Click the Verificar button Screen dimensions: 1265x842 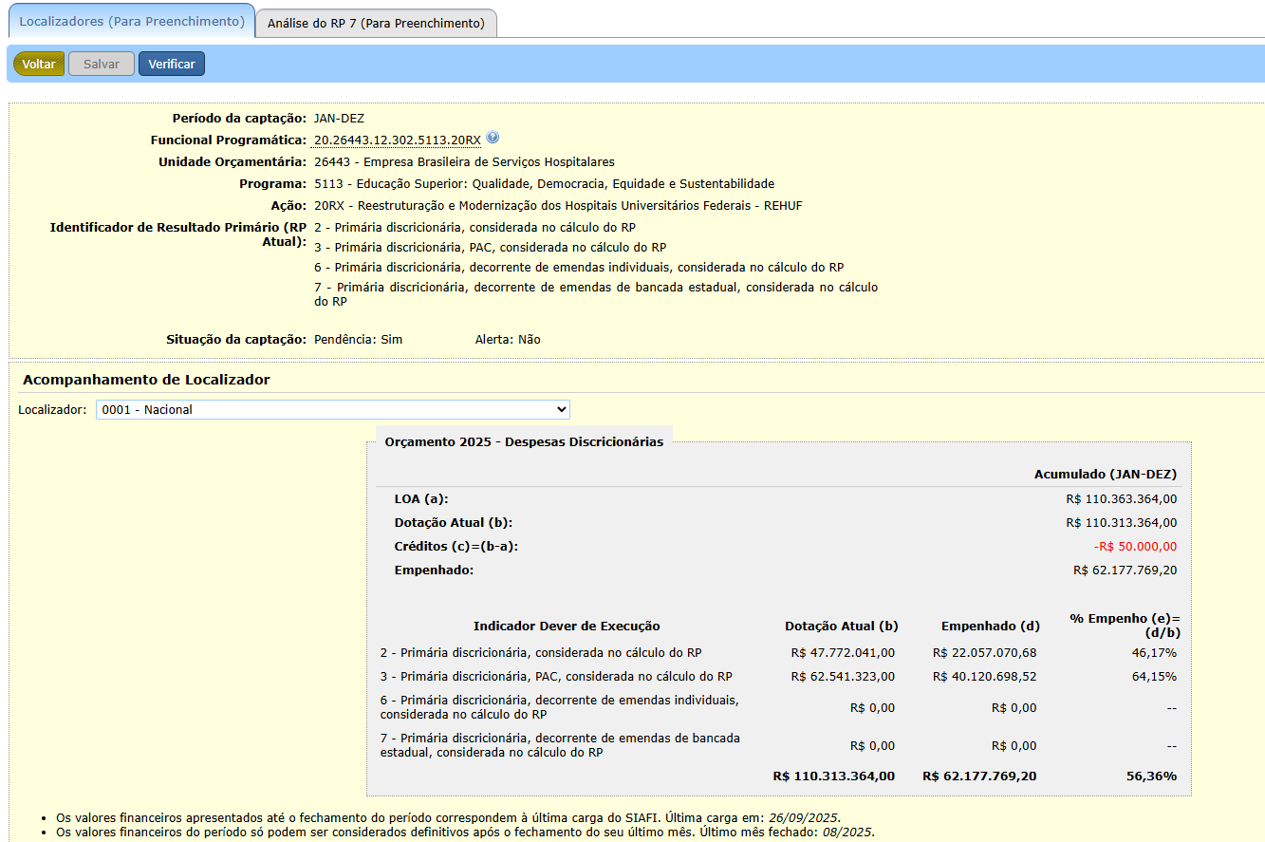click(x=172, y=64)
